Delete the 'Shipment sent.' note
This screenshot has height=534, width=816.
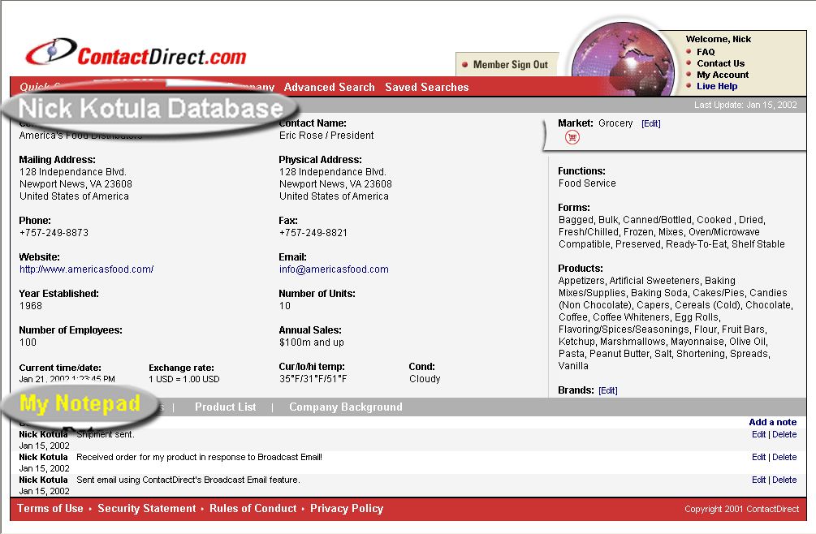(x=784, y=435)
